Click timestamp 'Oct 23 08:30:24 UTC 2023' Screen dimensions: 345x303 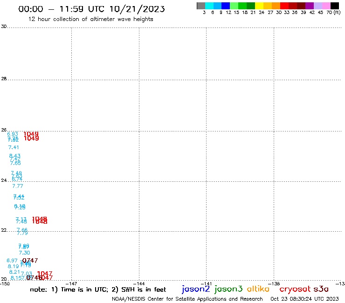(x=304, y=299)
